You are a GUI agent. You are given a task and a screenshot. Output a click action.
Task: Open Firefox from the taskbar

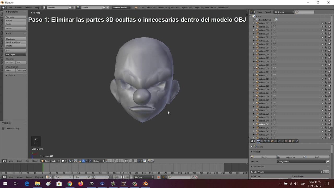point(81,184)
